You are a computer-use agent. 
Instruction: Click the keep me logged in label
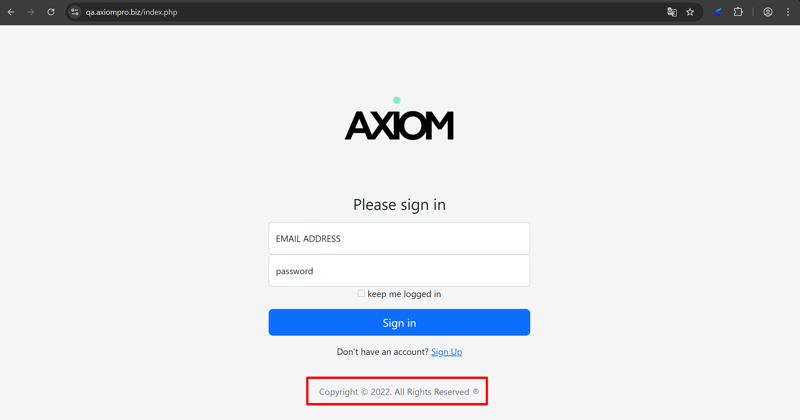(x=404, y=294)
